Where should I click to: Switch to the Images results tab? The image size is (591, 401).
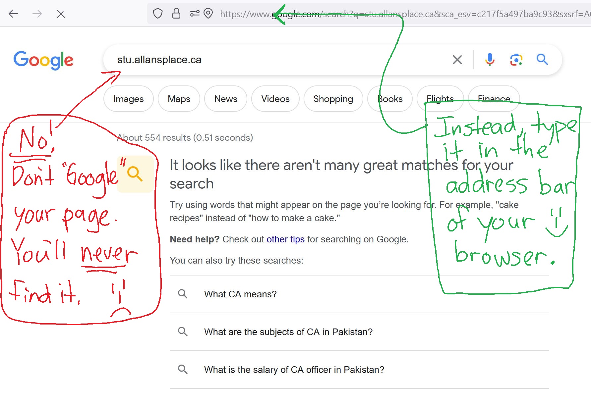pyautogui.click(x=128, y=99)
